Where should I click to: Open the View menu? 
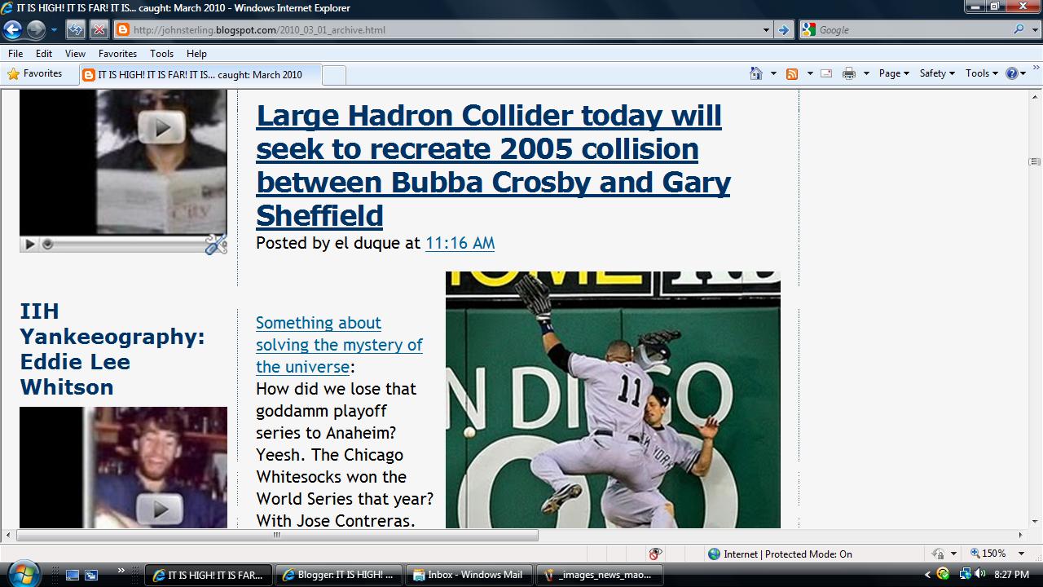[x=75, y=54]
